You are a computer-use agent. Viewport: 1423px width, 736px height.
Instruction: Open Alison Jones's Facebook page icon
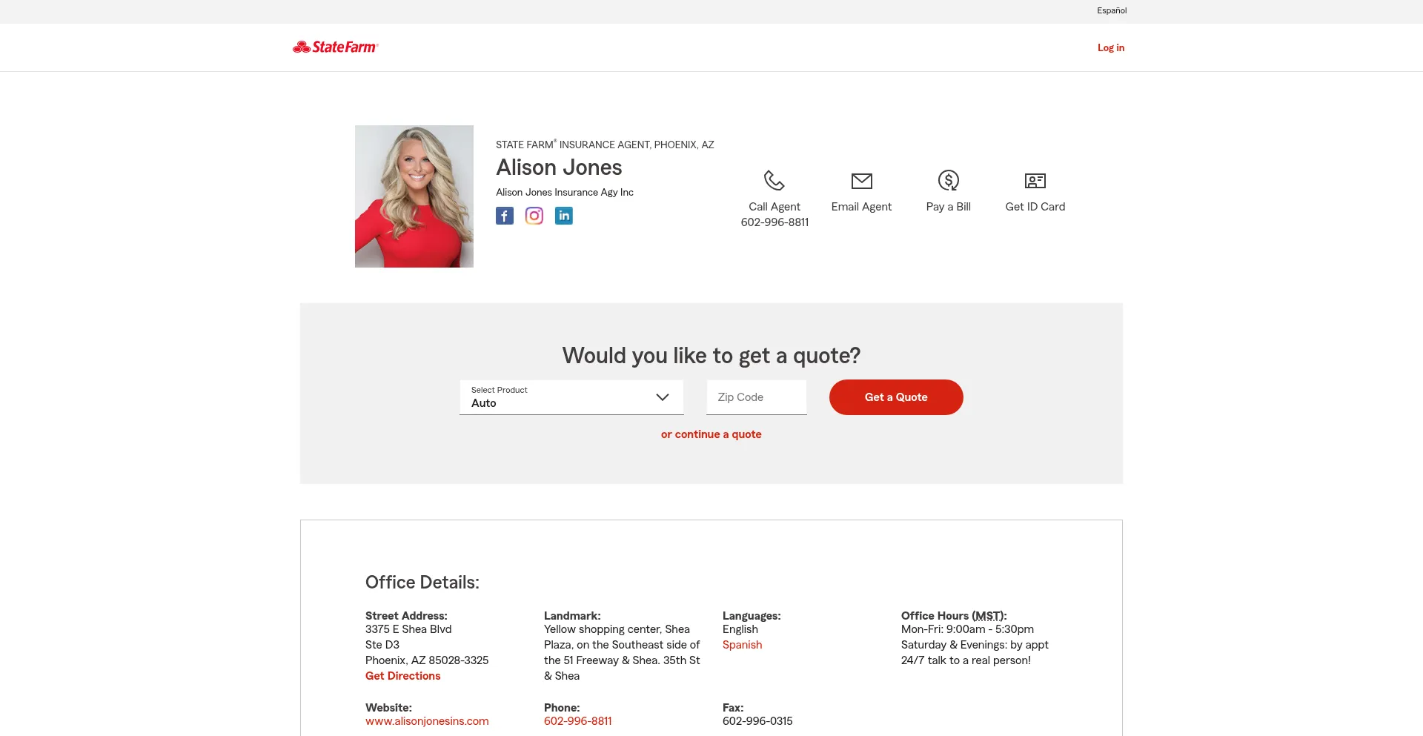tap(505, 216)
